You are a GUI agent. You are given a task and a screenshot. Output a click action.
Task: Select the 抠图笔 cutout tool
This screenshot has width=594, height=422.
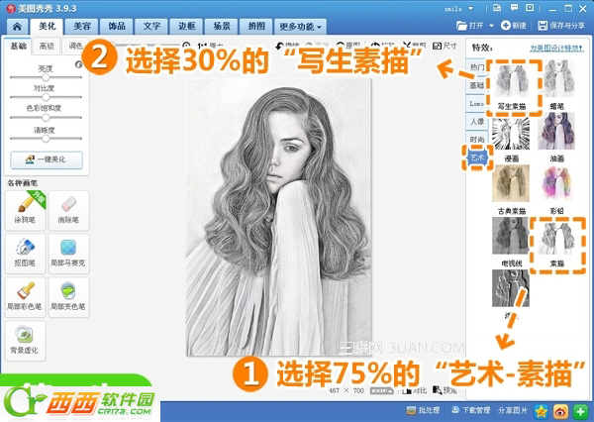coord(26,254)
